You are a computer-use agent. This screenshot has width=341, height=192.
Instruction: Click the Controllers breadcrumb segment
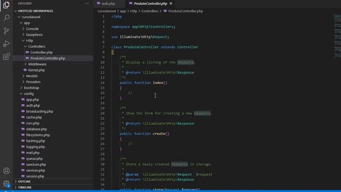[x=150, y=11]
